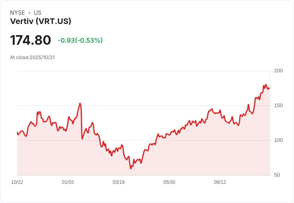Select the 03/19 date on x-axis

coord(119,182)
